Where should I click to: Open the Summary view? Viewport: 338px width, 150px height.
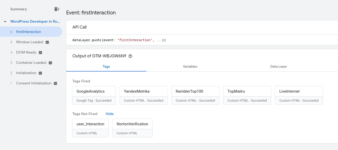pos(19,9)
